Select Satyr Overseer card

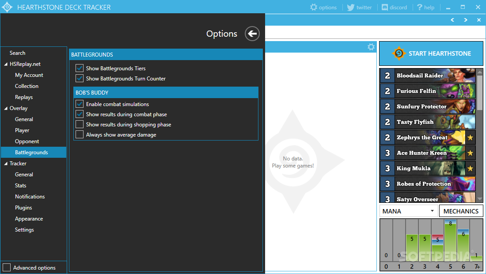(428, 198)
